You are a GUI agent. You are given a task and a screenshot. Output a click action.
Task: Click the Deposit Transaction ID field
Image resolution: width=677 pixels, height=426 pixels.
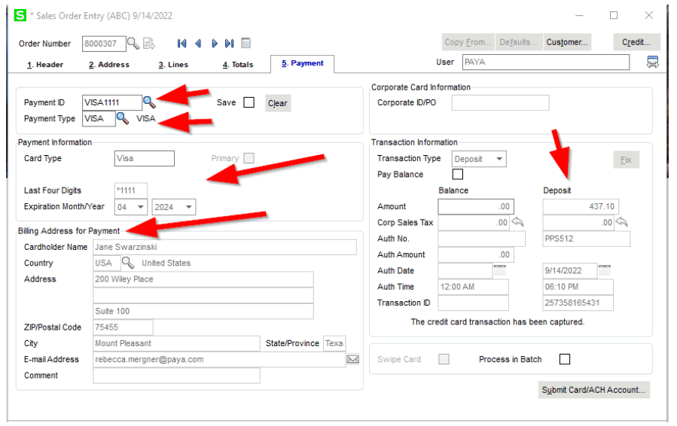[578, 303]
